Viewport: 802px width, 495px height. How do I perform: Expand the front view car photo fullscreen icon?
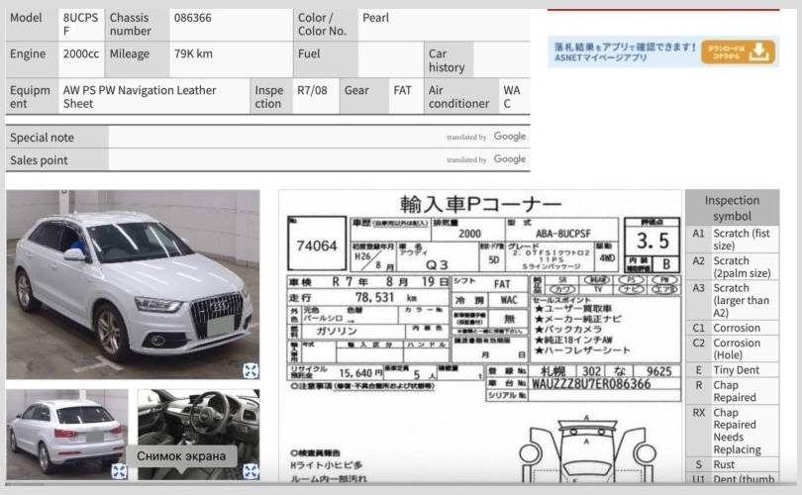coord(251,370)
